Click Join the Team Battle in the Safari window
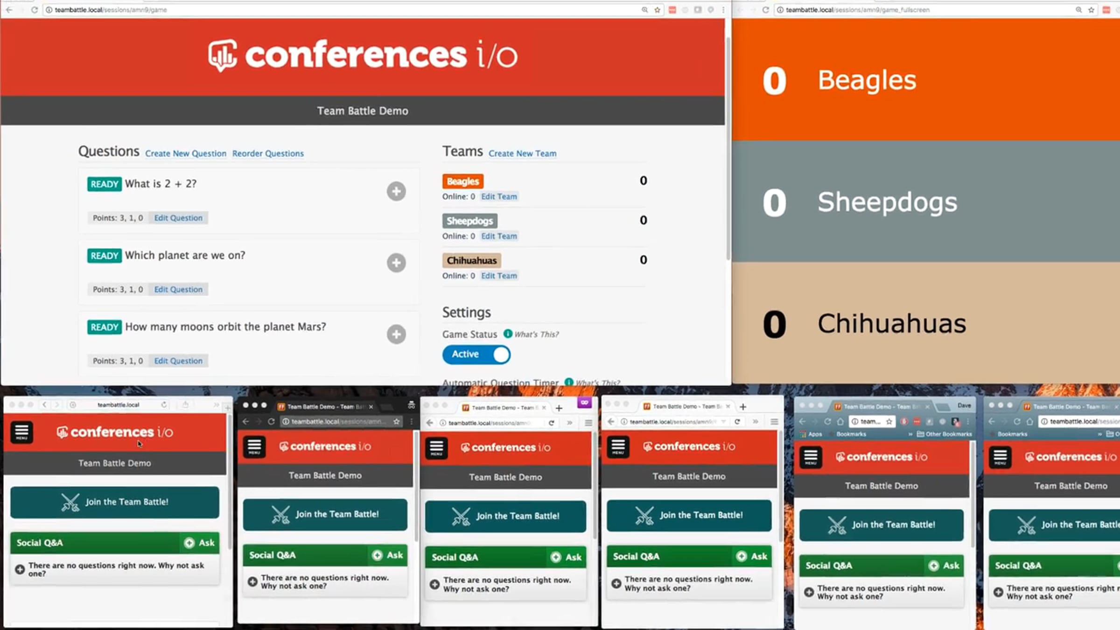 pyautogui.click(x=115, y=502)
